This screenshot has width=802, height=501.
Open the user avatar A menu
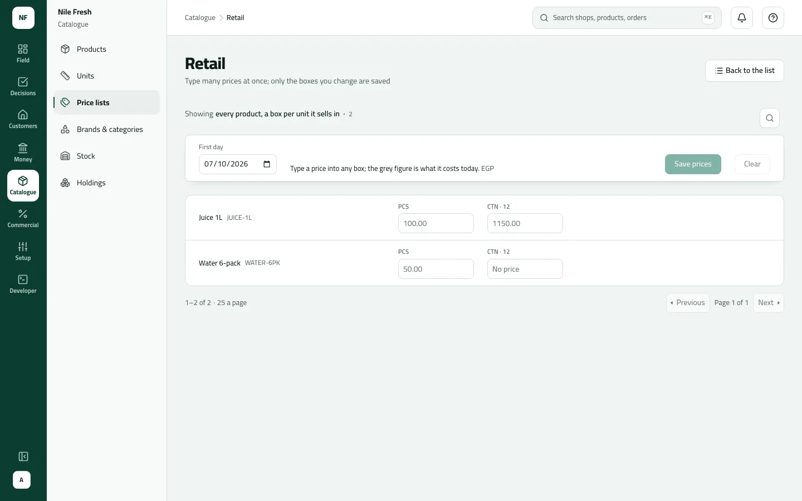pyautogui.click(x=22, y=480)
